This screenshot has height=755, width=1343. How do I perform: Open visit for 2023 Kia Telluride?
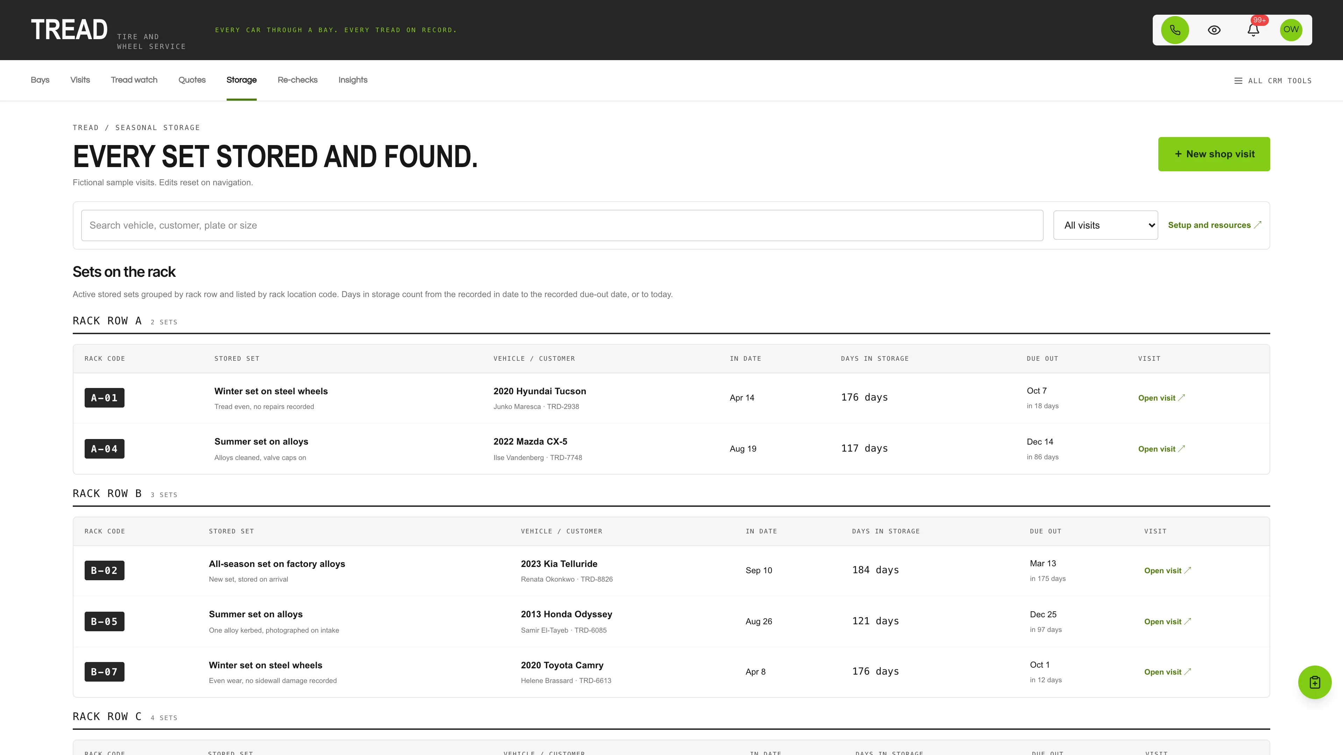1167,570
